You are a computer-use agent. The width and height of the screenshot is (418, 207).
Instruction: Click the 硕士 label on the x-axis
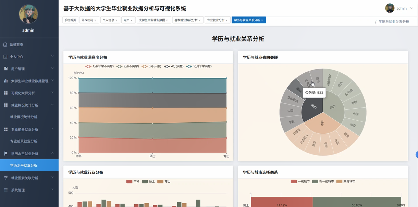(152, 156)
